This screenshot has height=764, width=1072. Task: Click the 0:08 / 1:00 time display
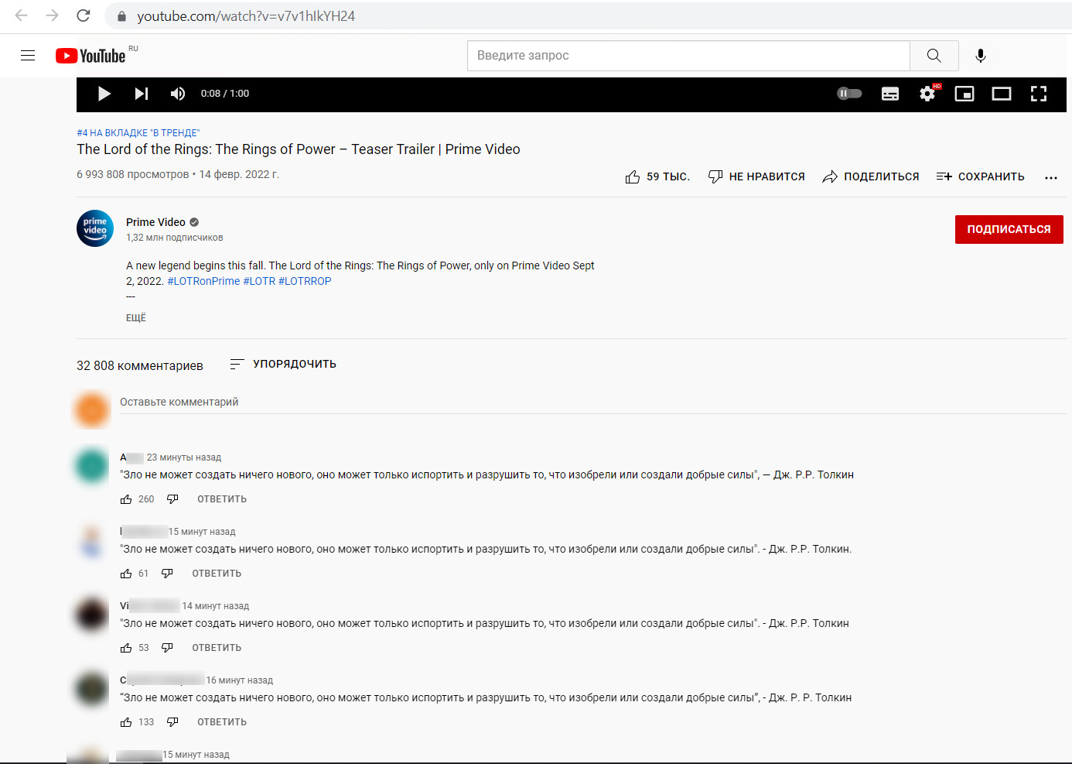click(x=225, y=94)
